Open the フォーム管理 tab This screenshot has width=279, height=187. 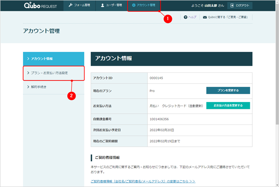(79, 5)
